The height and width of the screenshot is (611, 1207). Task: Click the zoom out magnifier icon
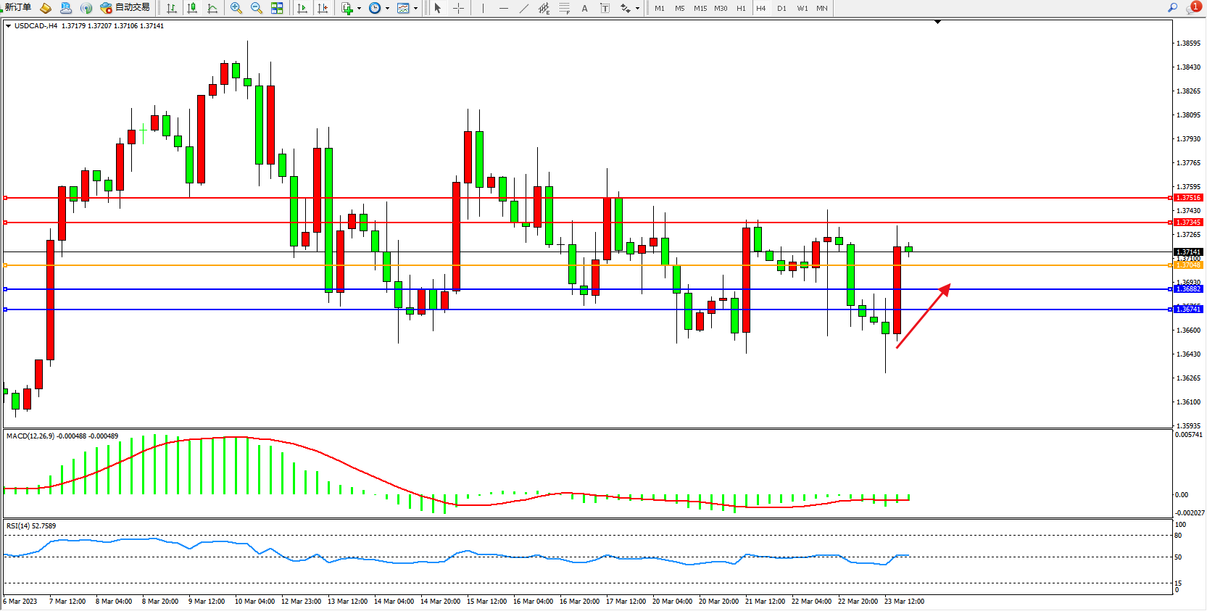pyautogui.click(x=256, y=8)
